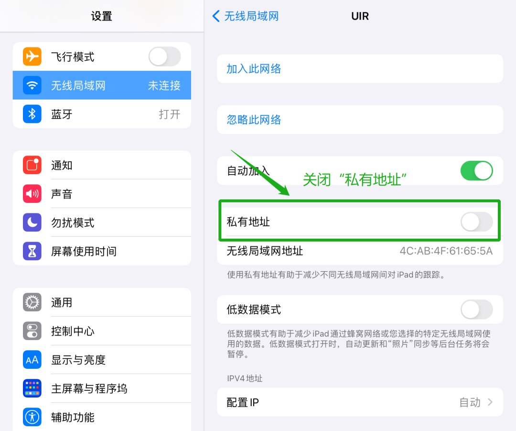516x431 pixels.
Task: Click the General settings gear icon
Action: point(32,302)
